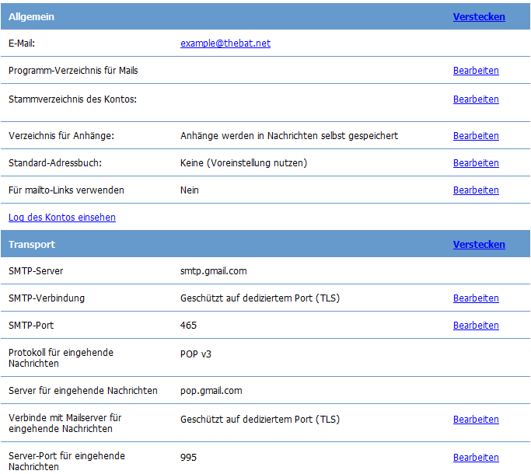Edit Programm-Verzeichnis für Mails via Bearbeiten
The image size is (531, 474).
coord(476,71)
